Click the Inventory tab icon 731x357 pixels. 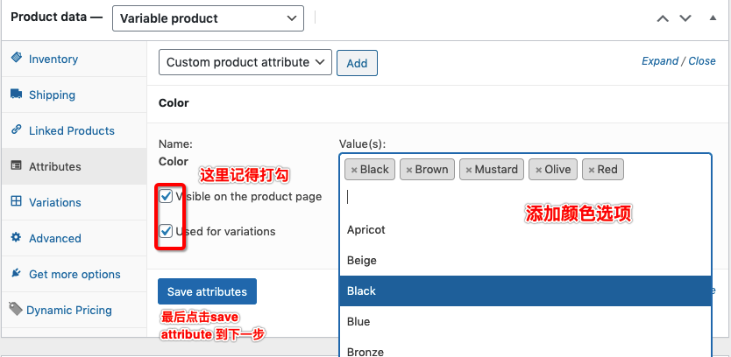pos(16,59)
